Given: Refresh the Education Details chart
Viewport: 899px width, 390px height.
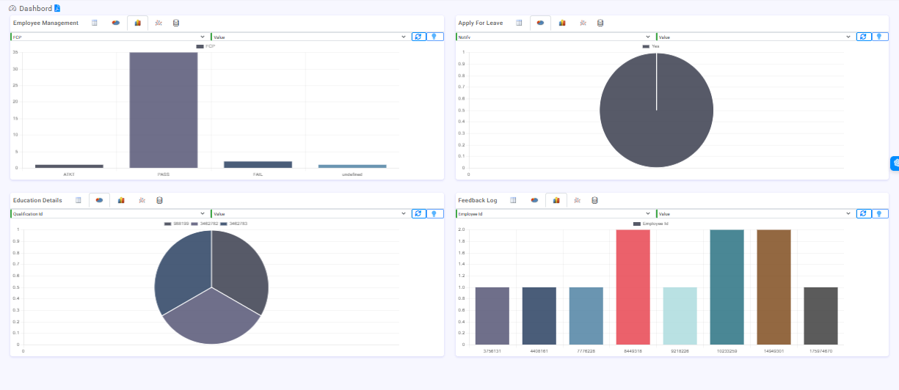Looking at the screenshot, I should pyautogui.click(x=418, y=213).
